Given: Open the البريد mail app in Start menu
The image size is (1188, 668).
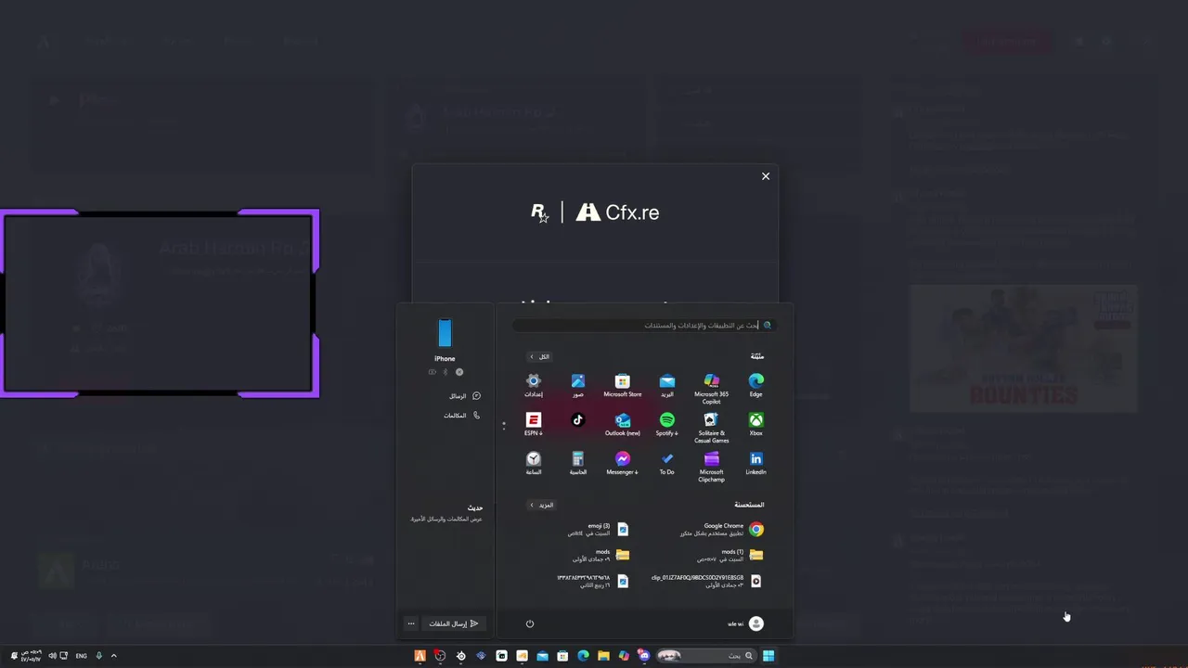Looking at the screenshot, I should (x=666, y=385).
